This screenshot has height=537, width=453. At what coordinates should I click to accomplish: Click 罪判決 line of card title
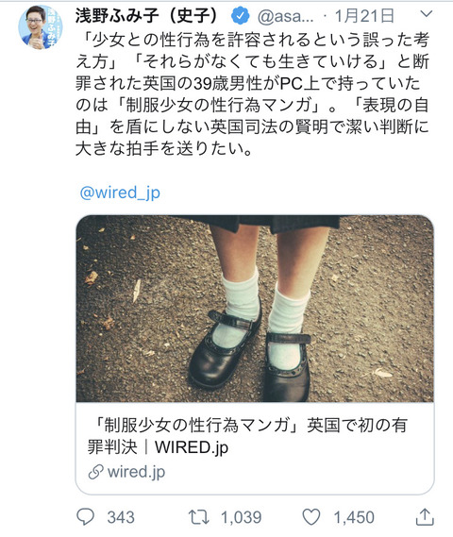click(112, 447)
